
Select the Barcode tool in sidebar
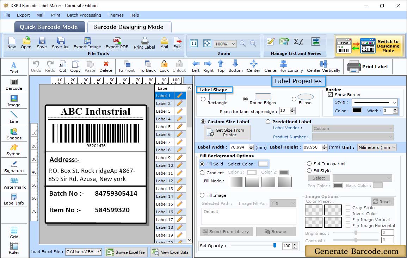point(14,84)
